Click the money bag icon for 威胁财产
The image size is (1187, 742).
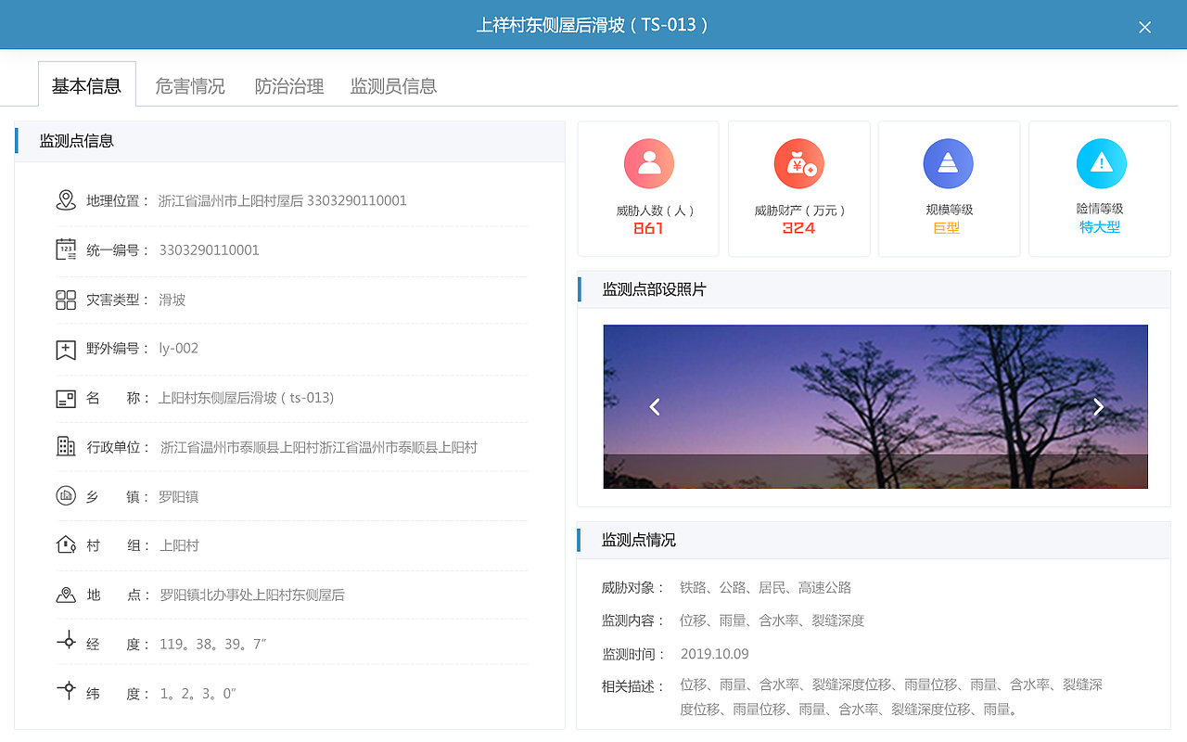point(798,162)
